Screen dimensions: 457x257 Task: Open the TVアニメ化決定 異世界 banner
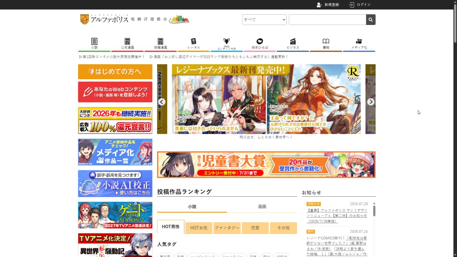click(x=115, y=245)
